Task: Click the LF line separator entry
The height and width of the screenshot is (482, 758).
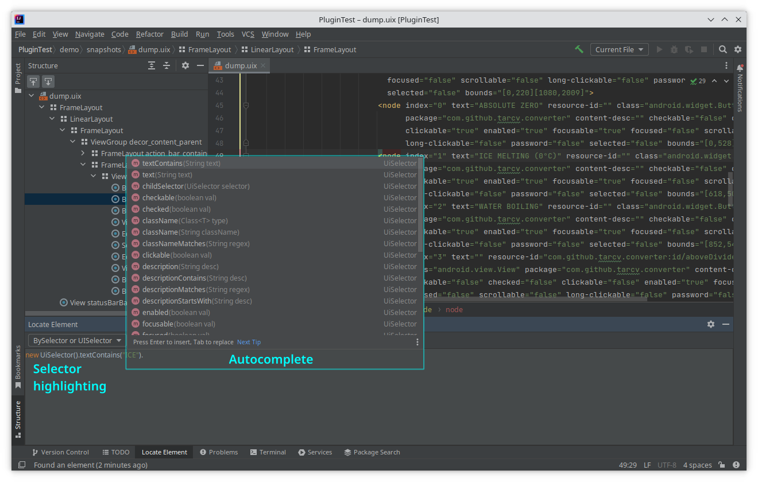Action: coord(647,465)
